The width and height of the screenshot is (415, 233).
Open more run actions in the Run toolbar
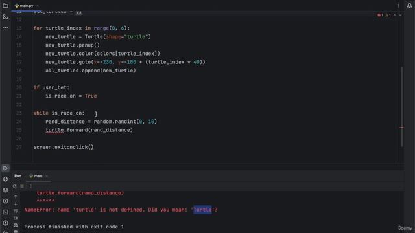tap(30, 186)
